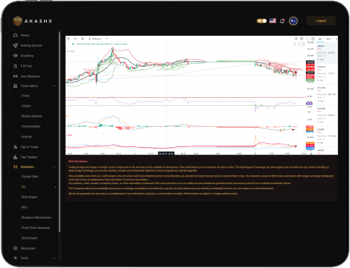
Task: Open the US flag language selector
Action: click(272, 21)
